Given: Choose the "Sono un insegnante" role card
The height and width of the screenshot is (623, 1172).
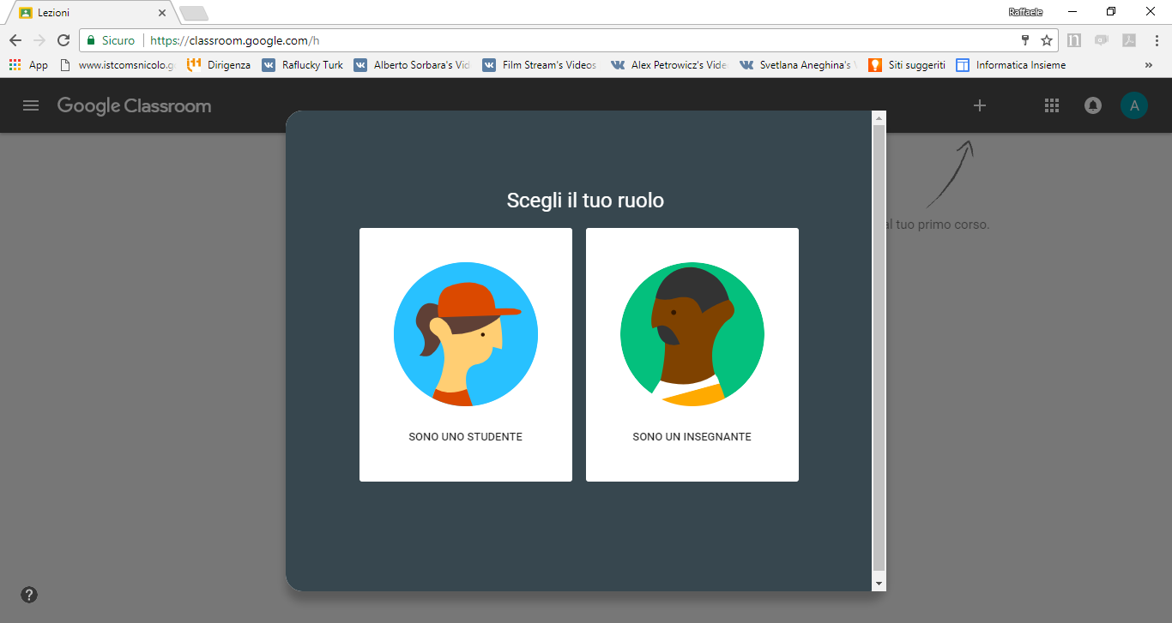Looking at the screenshot, I should pos(692,354).
